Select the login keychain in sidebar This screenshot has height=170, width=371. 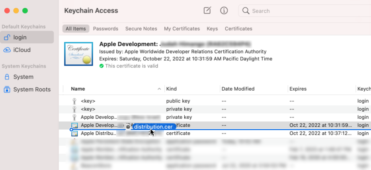pyautogui.click(x=20, y=37)
